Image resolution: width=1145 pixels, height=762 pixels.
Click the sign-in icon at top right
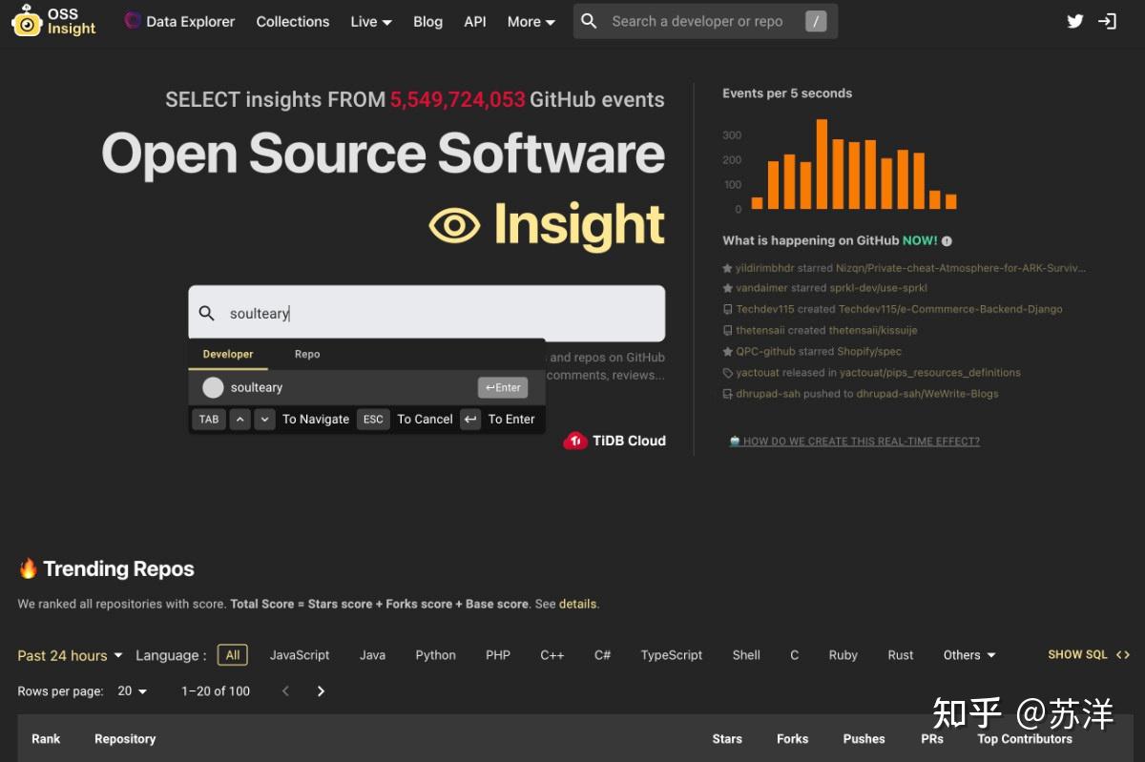pyautogui.click(x=1107, y=20)
